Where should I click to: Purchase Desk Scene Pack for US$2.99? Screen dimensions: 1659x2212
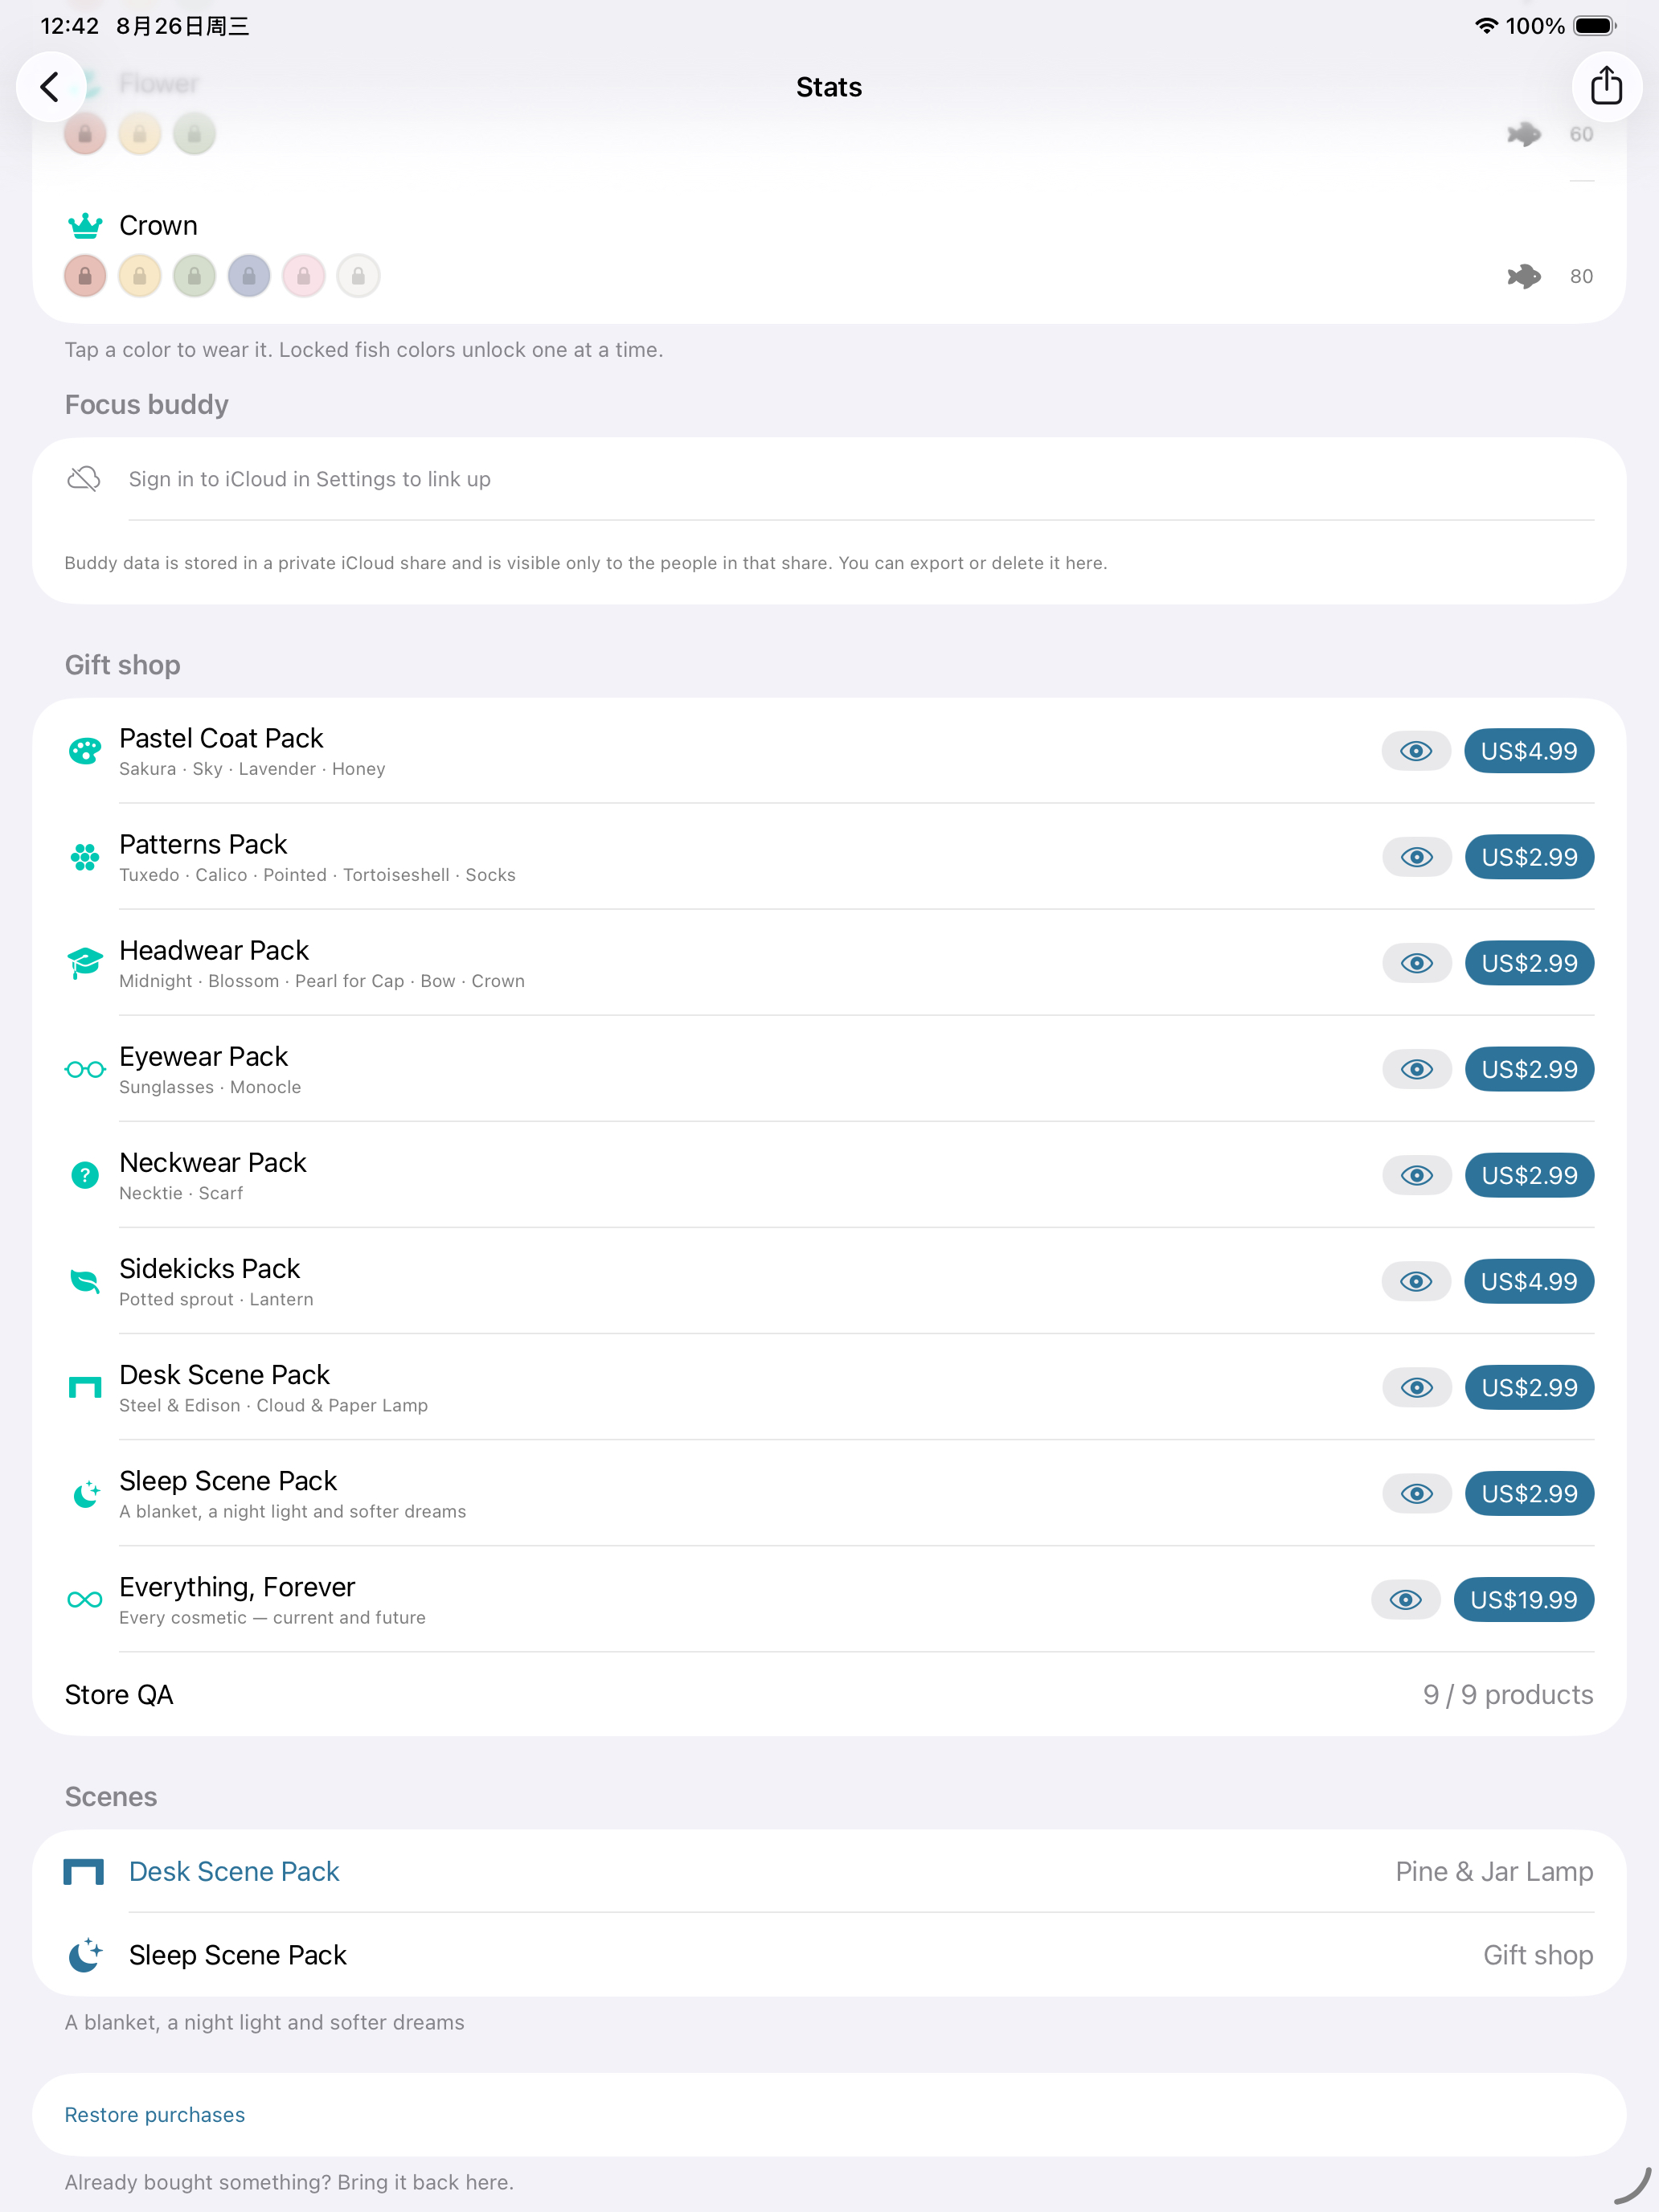1529,1388
